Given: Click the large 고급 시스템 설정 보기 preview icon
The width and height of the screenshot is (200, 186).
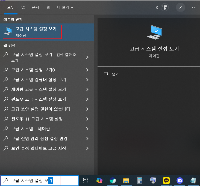Looking at the screenshot, I should click(x=155, y=32).
